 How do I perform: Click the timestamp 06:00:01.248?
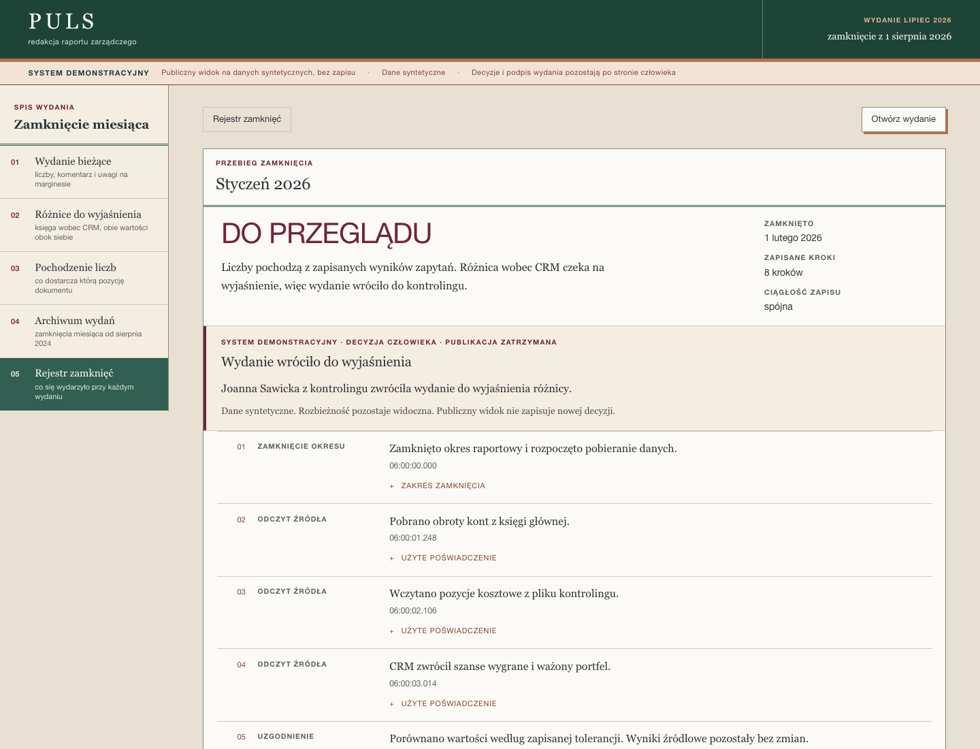coord(413,538)
